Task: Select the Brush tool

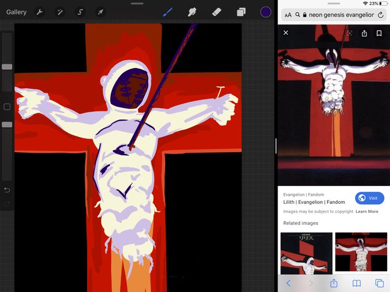Action: point(167,12)
